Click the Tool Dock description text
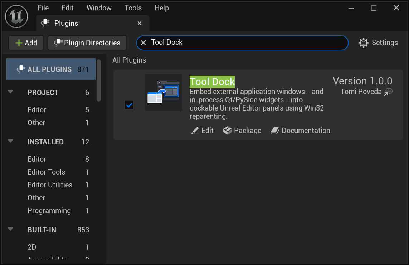Viewport: 409px width, 265px height. click(257, 104)
